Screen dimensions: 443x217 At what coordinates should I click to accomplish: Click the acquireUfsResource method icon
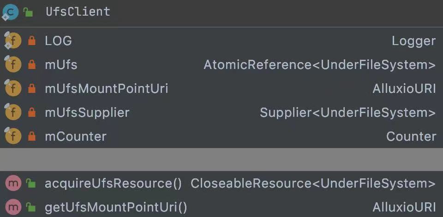coord(13,183)
